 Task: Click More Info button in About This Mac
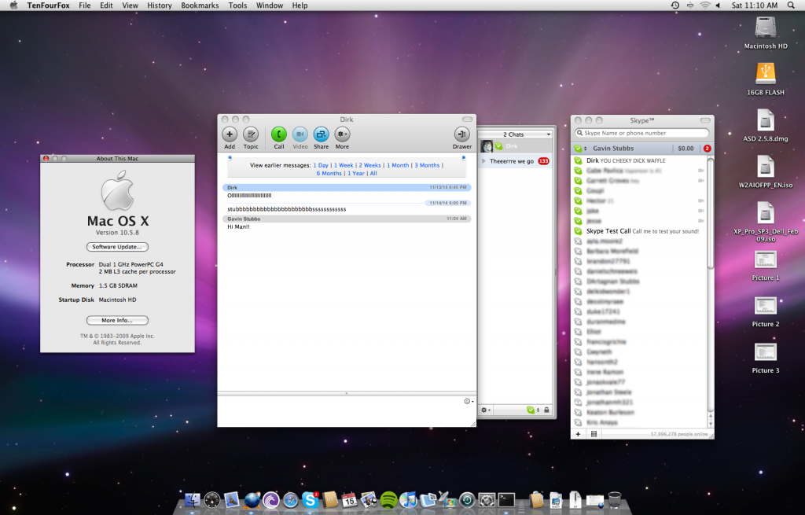pos(117,320)
